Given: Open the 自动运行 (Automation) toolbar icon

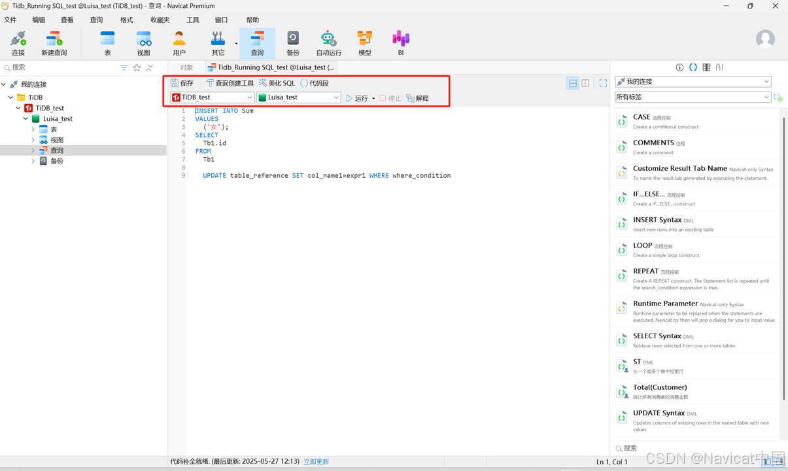Looking at the screenshot, I should click(x=329, y=43).
